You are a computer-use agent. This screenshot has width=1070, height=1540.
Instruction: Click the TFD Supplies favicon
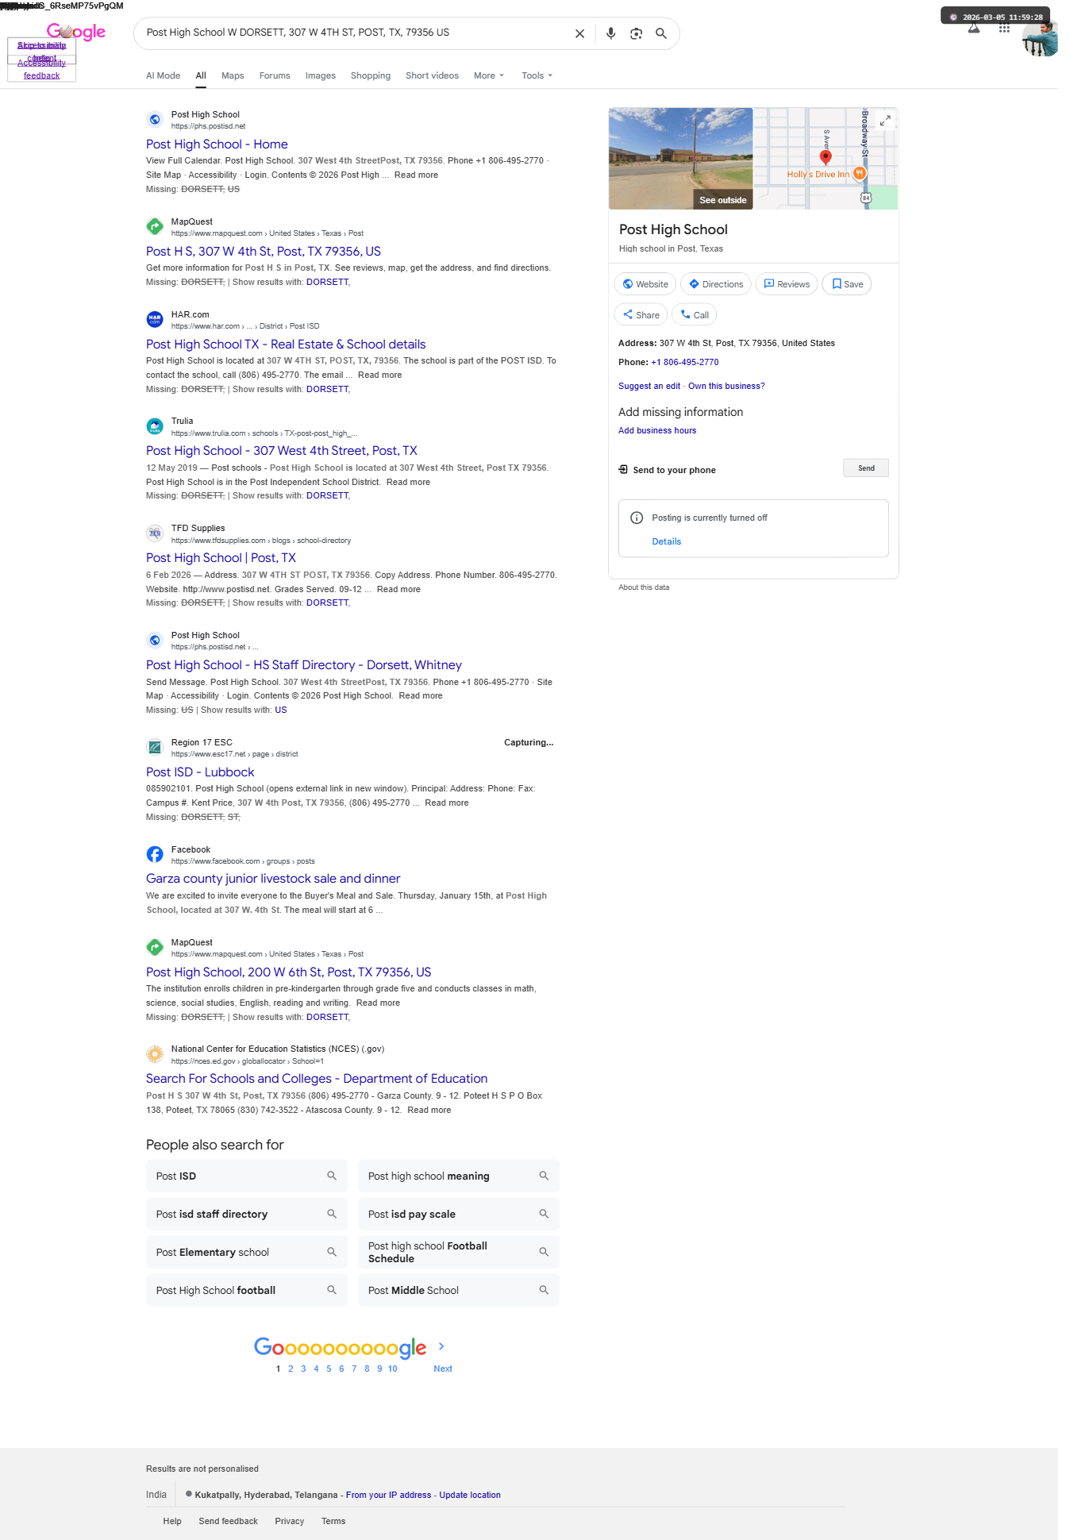[x=155, y=533]
